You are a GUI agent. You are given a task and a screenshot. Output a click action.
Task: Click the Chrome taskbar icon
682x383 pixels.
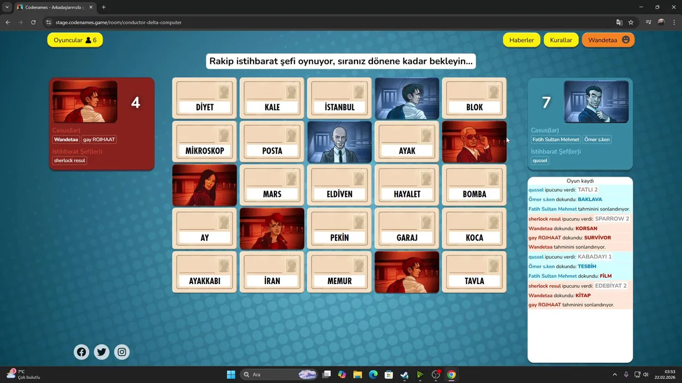[x=451, y=374]
